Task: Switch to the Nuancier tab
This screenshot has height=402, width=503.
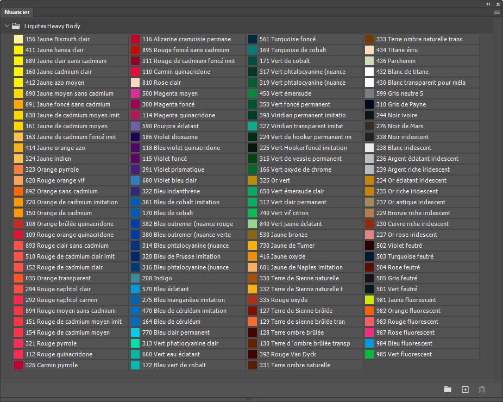Action: pos(17,11)
